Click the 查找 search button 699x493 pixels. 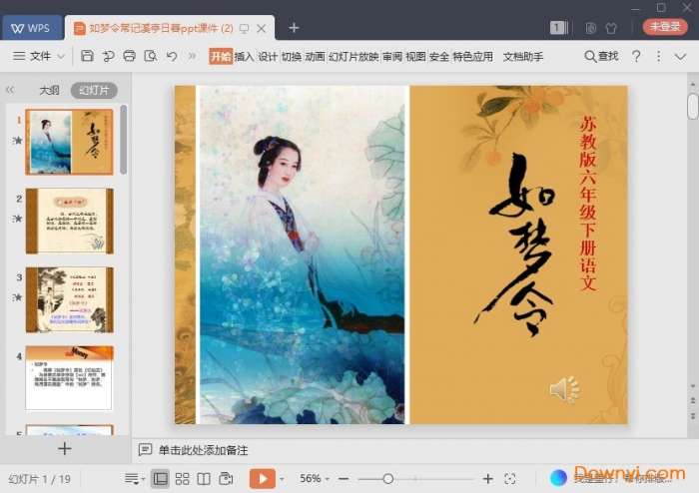click(601, 57)
